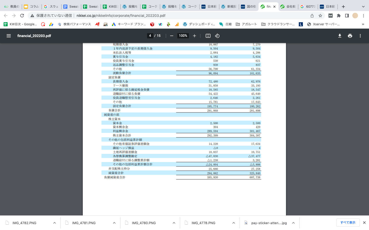The image size is (369, 230).
Task: Open the tab search dropdown chevron
Action: coord(363,7)
